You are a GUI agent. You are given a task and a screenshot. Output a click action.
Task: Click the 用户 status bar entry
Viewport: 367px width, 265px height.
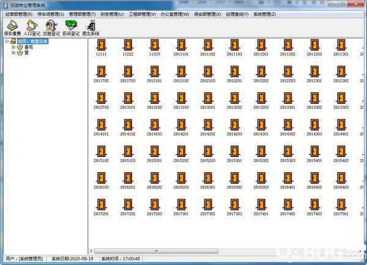24,259
